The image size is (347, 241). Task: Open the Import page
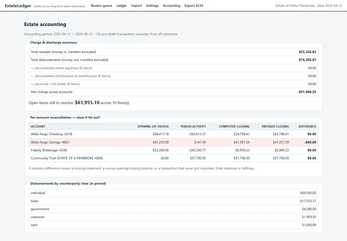136,5
